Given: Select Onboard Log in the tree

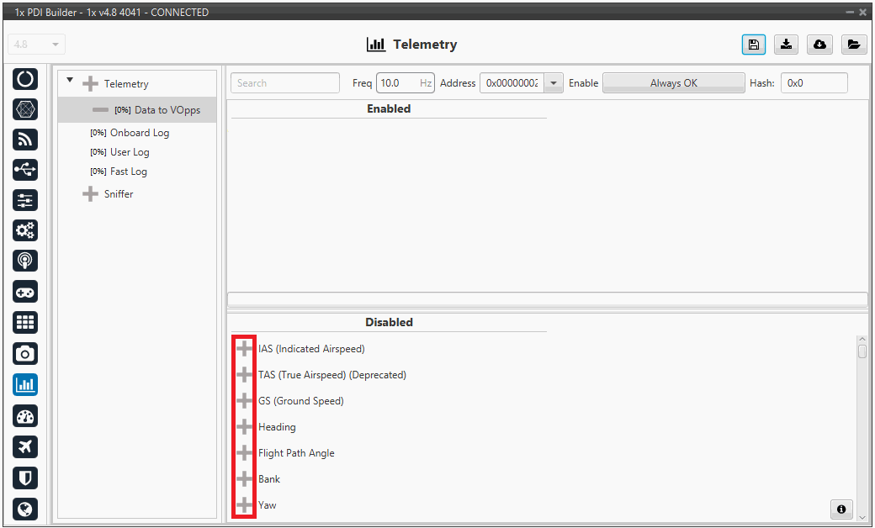Looking at the screenshot, I should (139, 133).
